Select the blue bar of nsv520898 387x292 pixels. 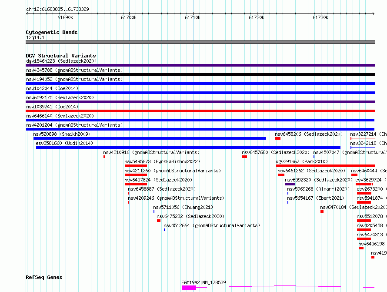(x=150, y=138)
